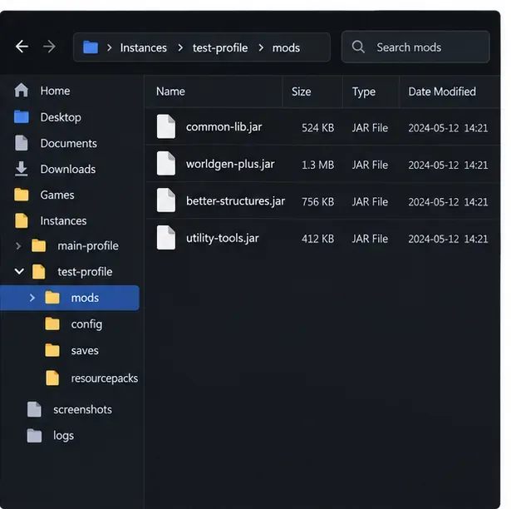Click the 756 KB size cell

317,201
